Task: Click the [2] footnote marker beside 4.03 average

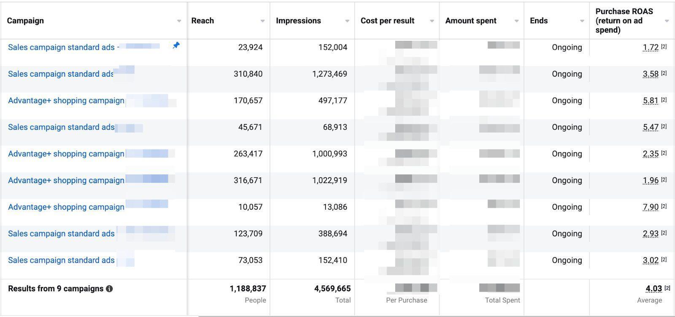Action: point(667,288)
